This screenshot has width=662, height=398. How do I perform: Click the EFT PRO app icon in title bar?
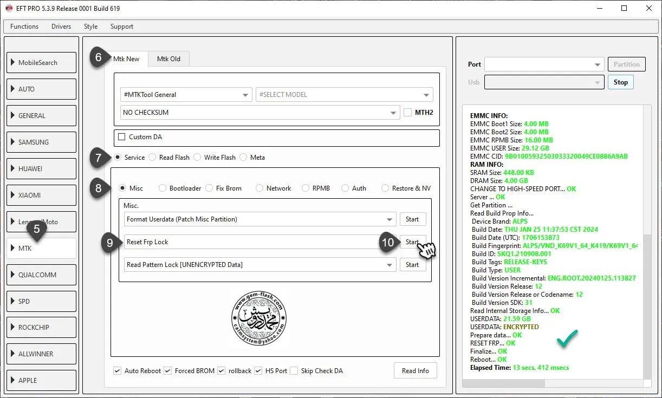[9, 9]
